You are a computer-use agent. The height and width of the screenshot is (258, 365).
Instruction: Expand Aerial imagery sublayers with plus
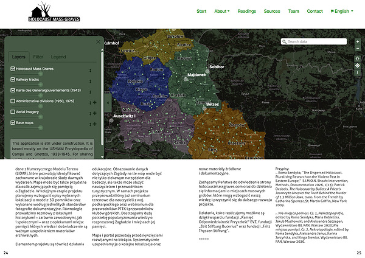click(x=95, y=113)
